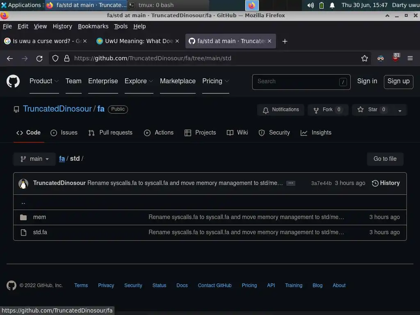420x315 pixels.
Task: Click the Contact GitHub footer link
Action: click(215, 285)
